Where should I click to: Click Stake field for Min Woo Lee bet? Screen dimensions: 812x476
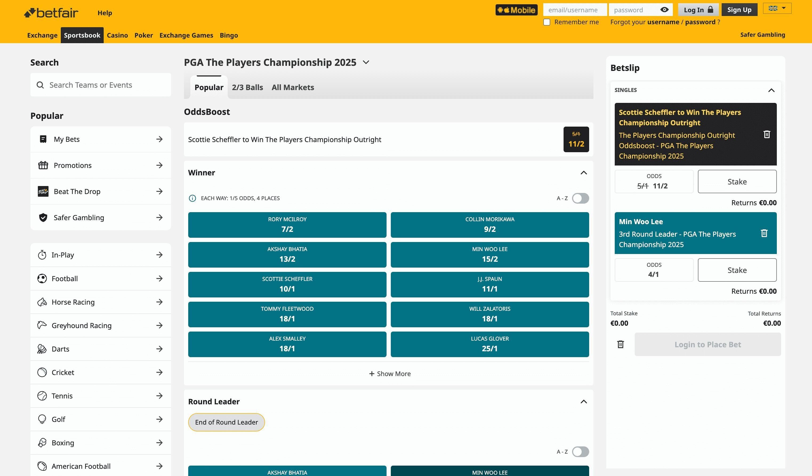coord(737,270)
